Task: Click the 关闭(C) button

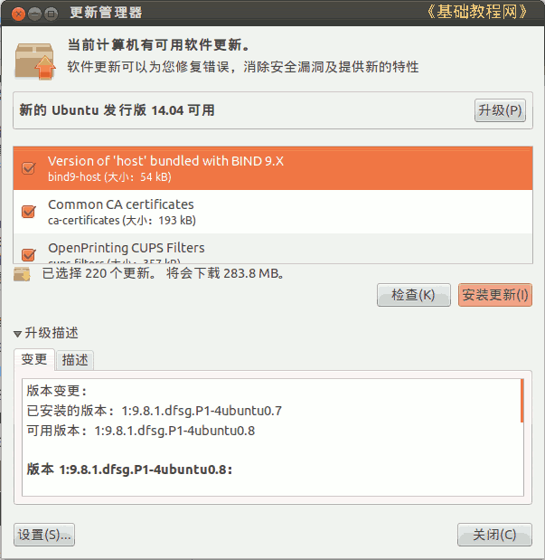Action: coord(494,535)
